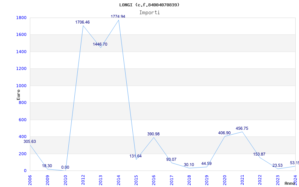Select the 1706.46 data label
299x187 pixels.
coord(82,22)
